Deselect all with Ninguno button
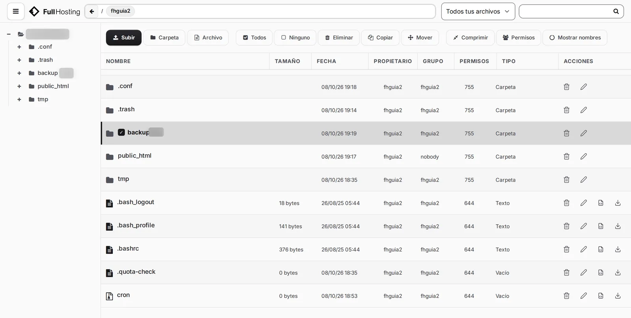Image resolution: width=631 pixels, height=318 pixels. click(295, 38)
